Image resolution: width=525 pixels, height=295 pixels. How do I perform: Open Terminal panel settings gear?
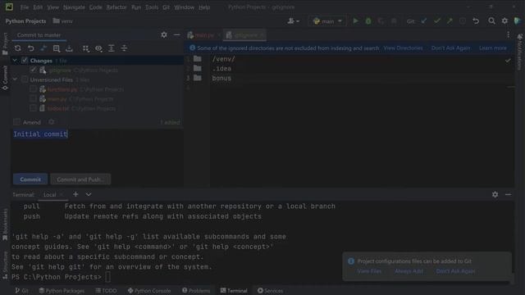pos(495,194)
